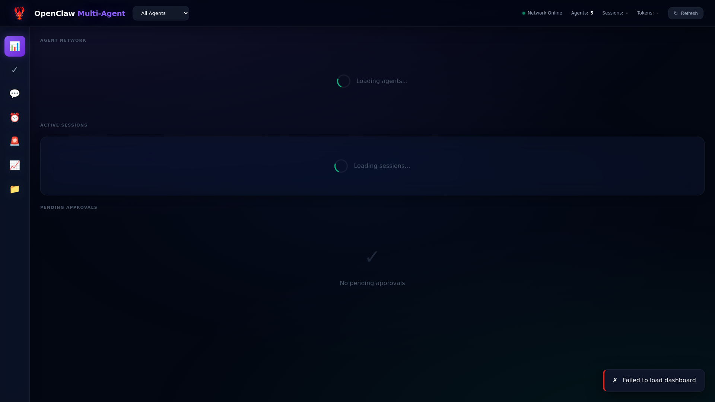Image resolution: width=715 pixels, height=402 pixels.
Task: Open the speech bubble chat sidebar icon
Action: 15,94
